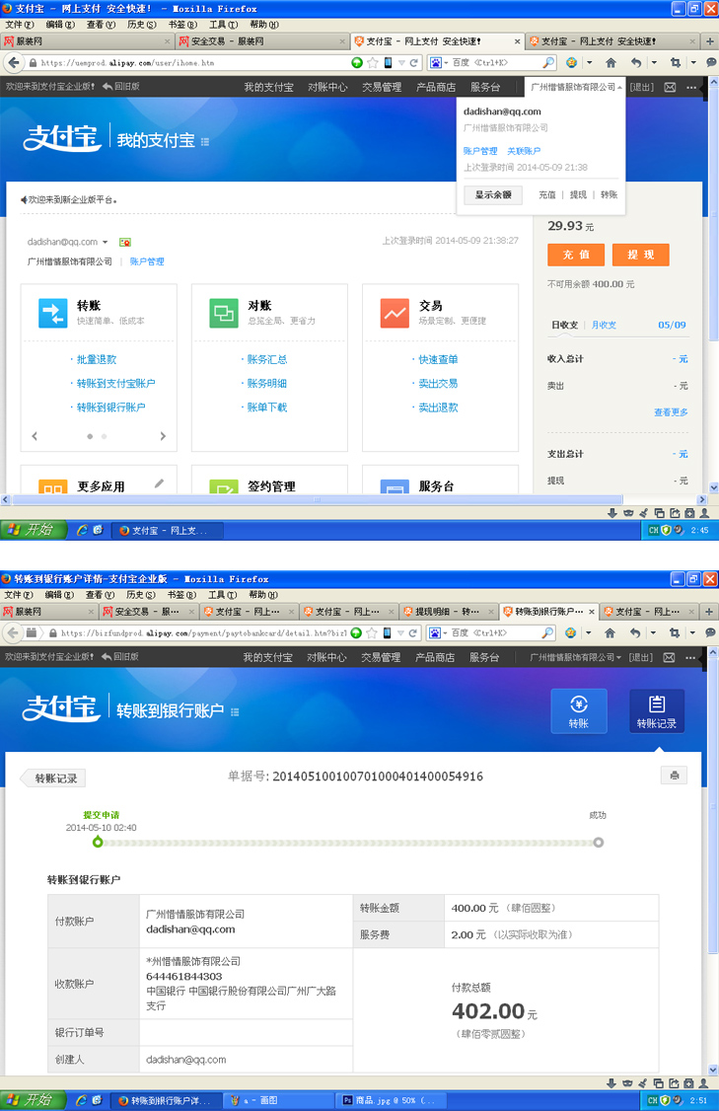Open 交易管理 in the transfer detail page nav bar

pyautogui.click(x=381, y=657)
